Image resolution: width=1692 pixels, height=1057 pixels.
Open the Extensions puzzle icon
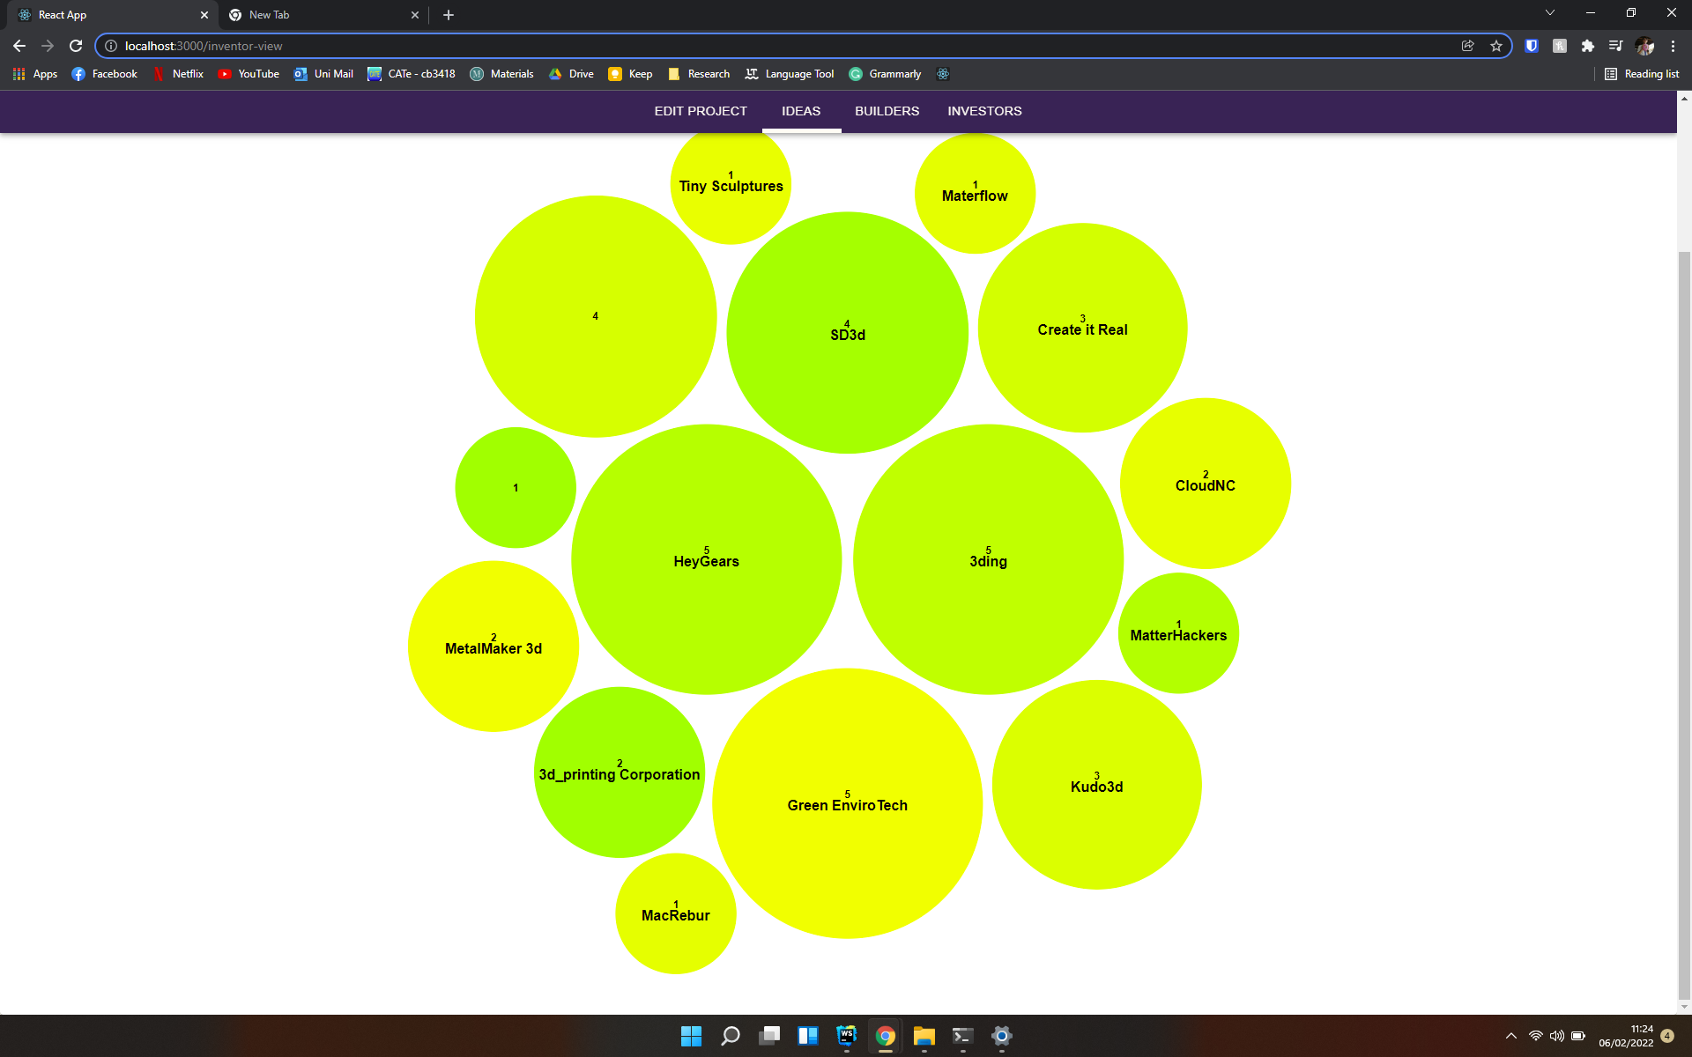(1588, 46)
